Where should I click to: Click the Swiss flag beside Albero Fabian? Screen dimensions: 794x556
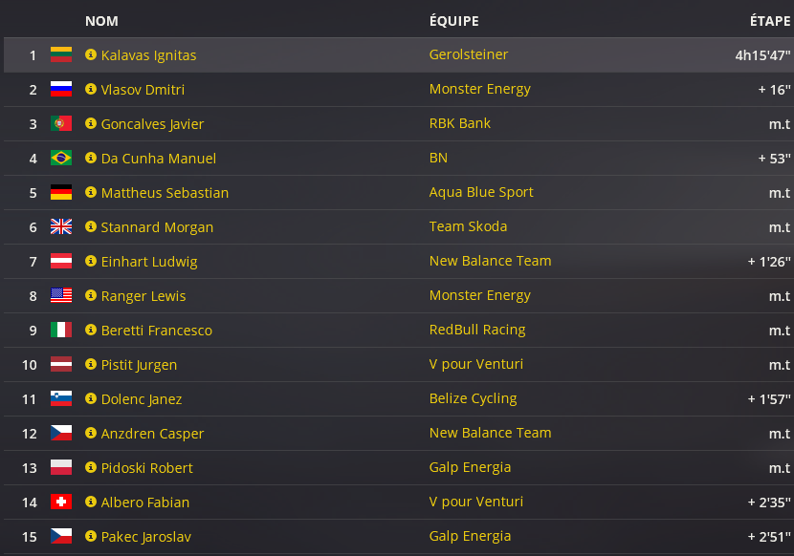(x=61, y=503)
